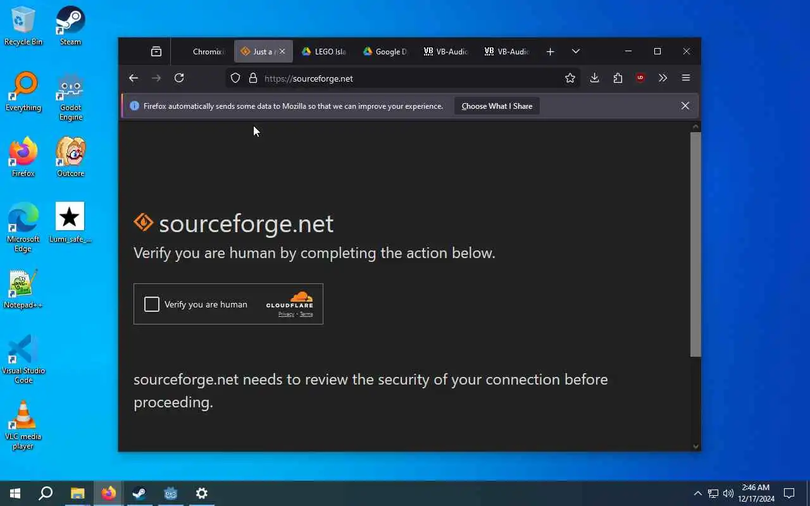This screenshot has width=810, height=506.
Task: Click scrollbar down arrow
Action: point(695,446)
